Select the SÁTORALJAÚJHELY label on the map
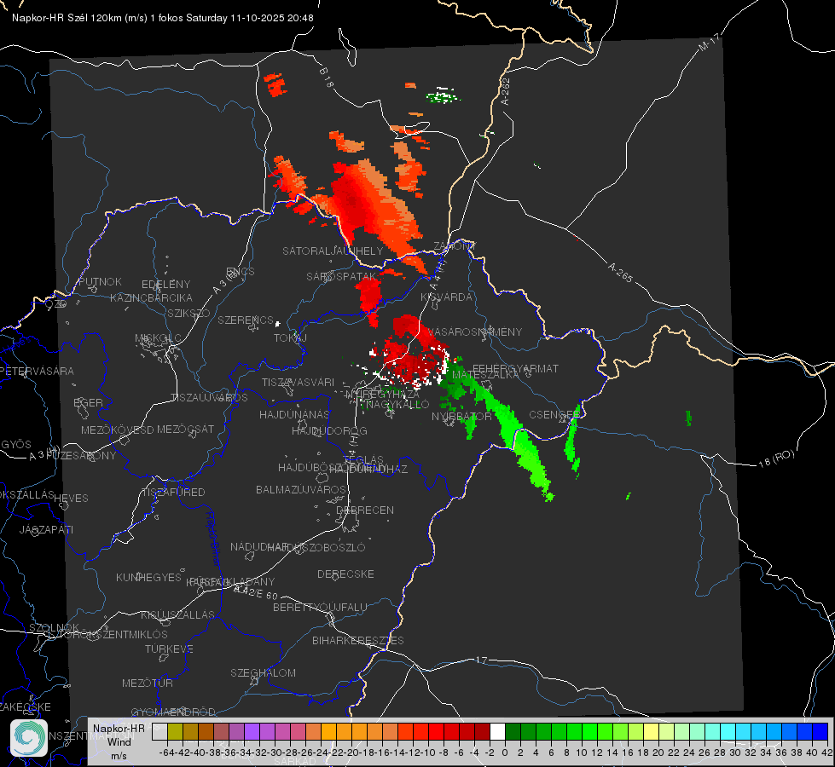This screenshot has width=835, height=767. coord(333,251)
